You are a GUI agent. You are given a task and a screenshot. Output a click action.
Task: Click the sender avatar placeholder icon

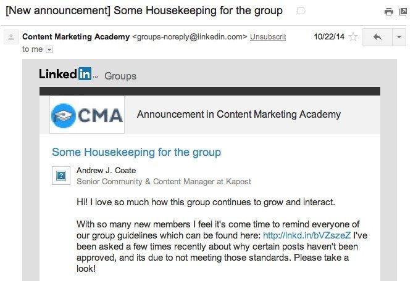11,37
